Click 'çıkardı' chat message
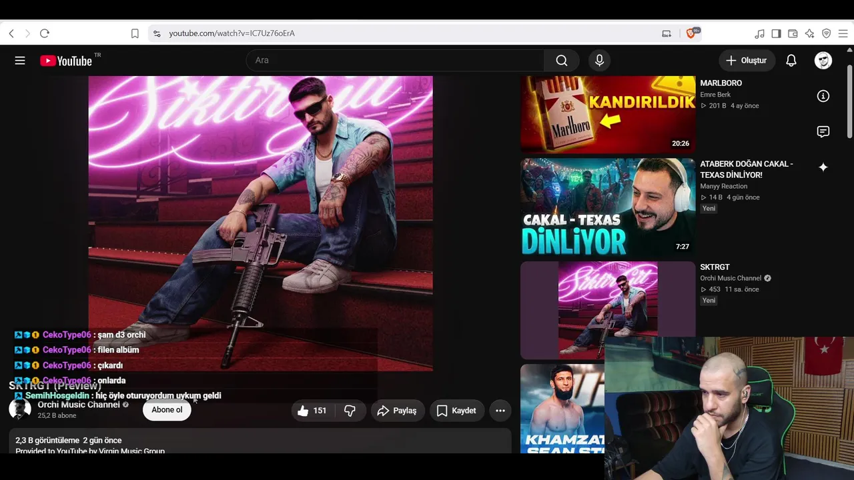This screenshot has width=854, height=480. (110, 365)
